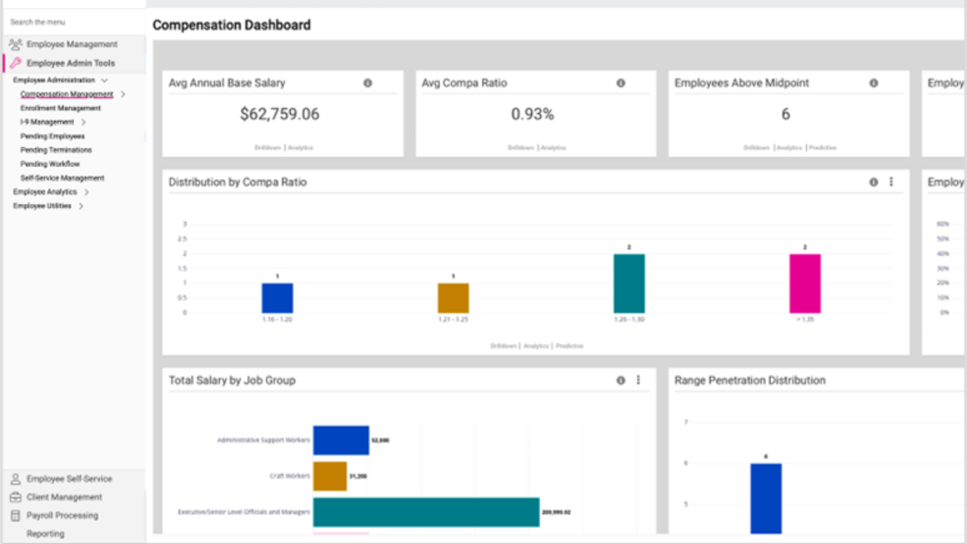
Task: Select Pending Terminations in the menu
Action: pyautogui.click(x=56, y=150)
